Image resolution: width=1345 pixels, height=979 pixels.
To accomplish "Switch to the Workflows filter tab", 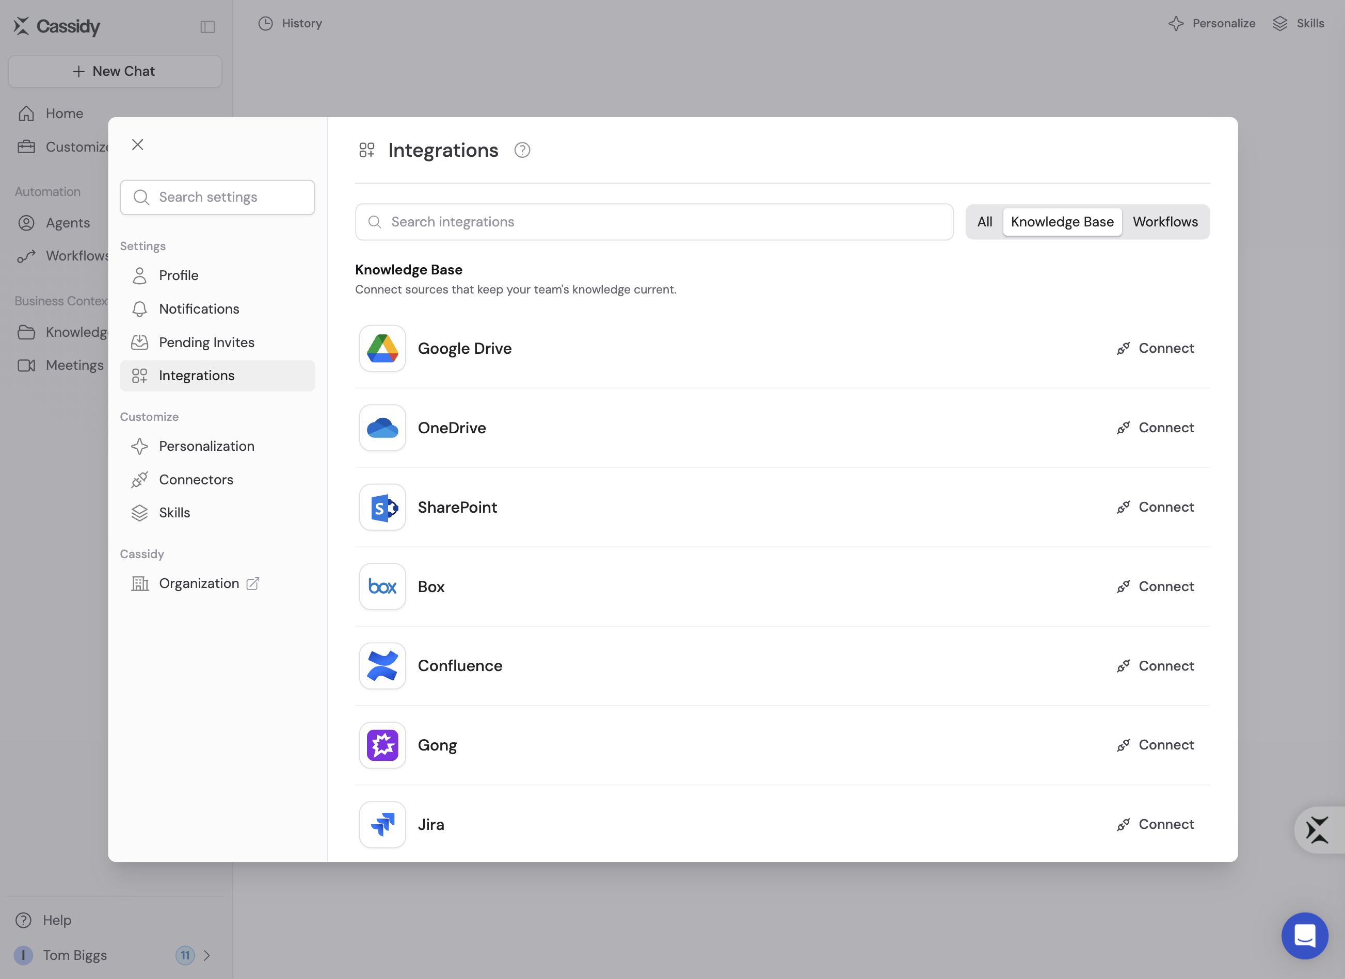I will pos(1165,222).
